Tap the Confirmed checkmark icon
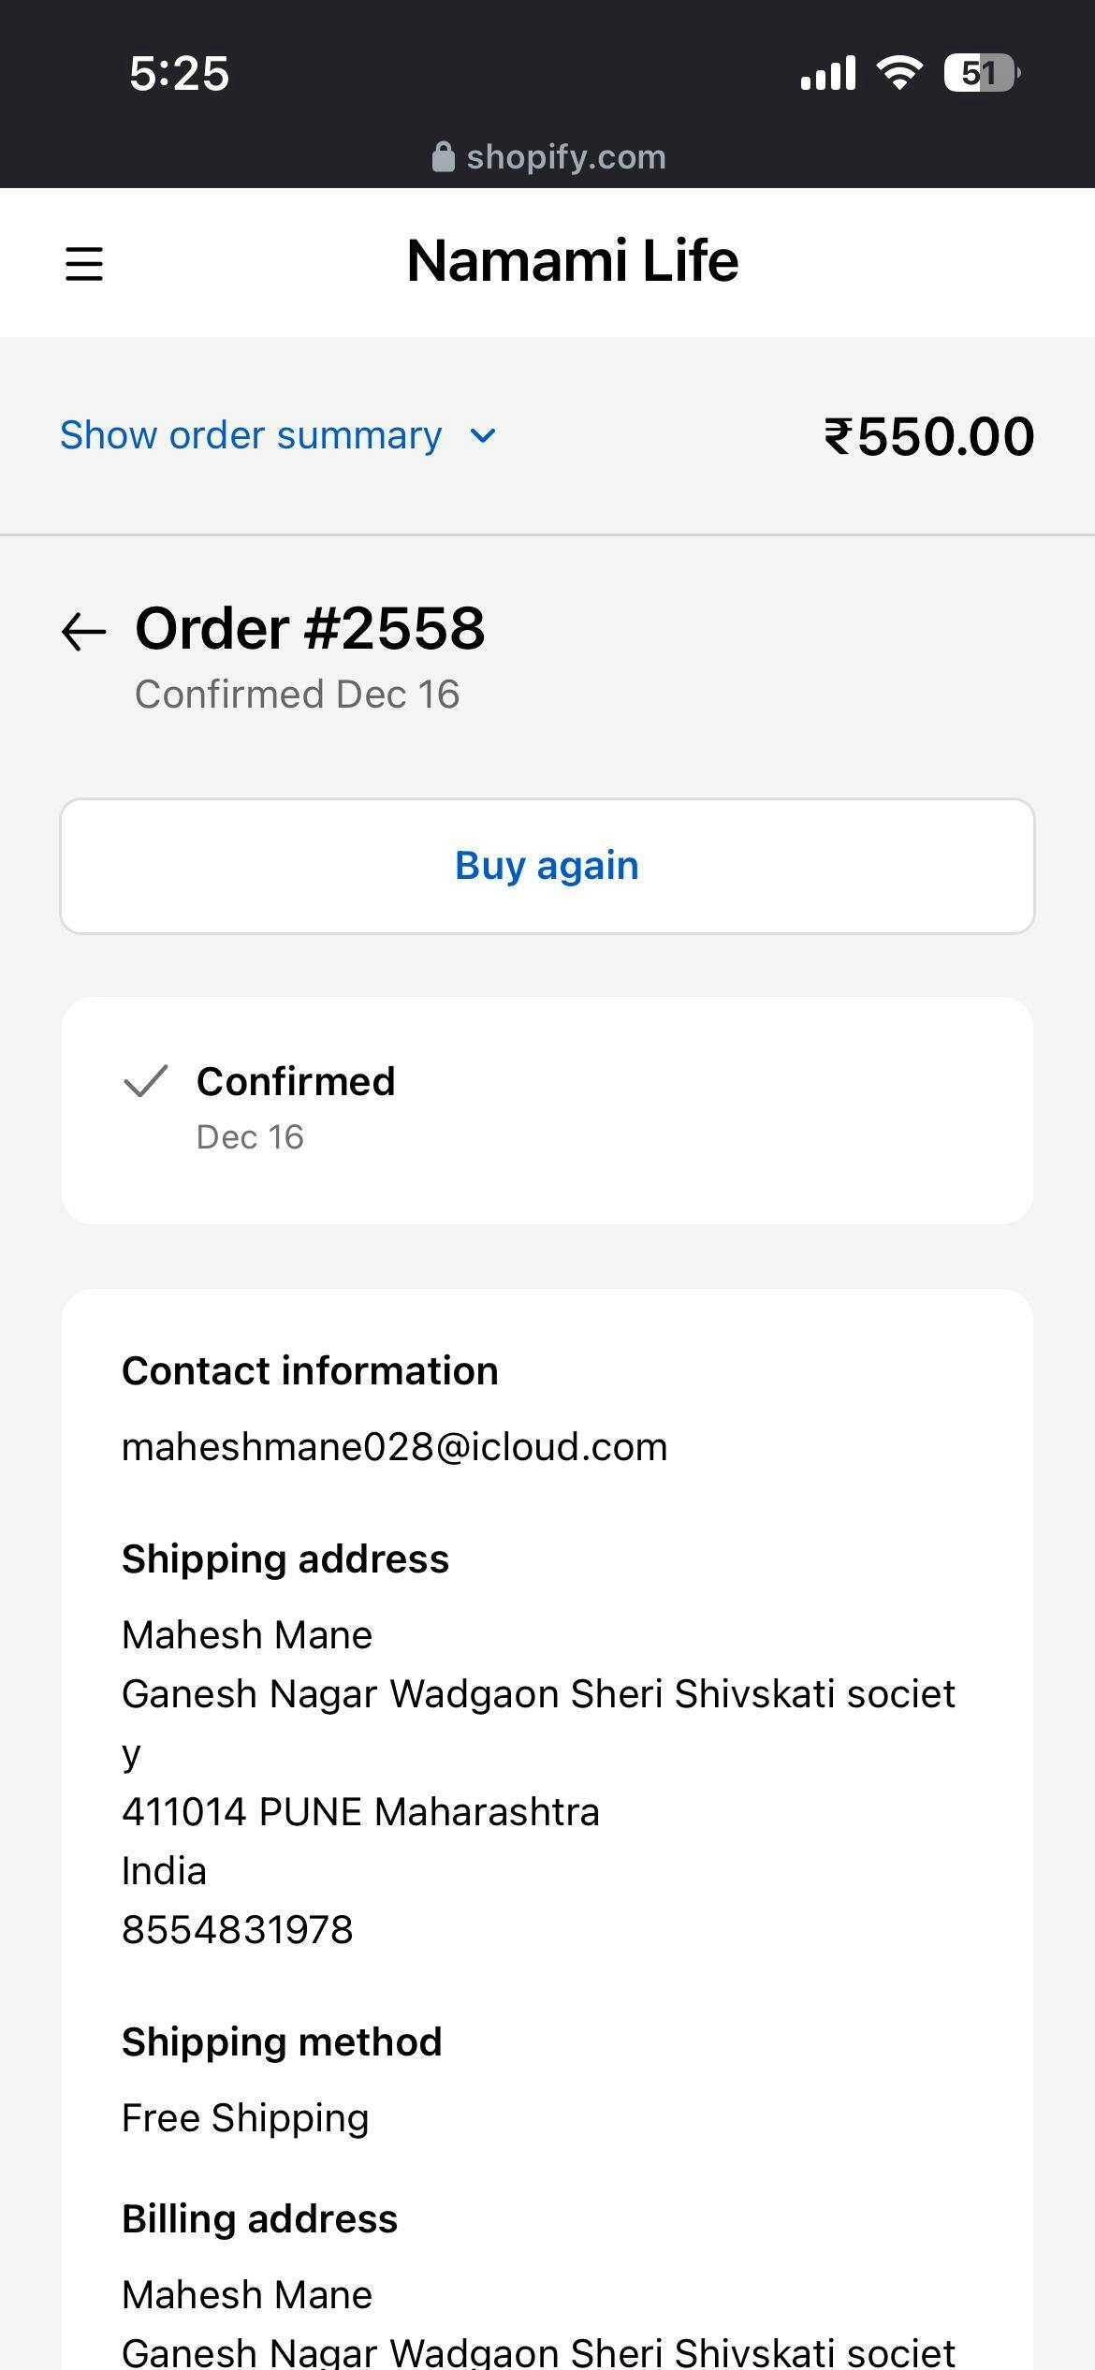This screenshot has height=2370, width=1095. coord(146,1080)
